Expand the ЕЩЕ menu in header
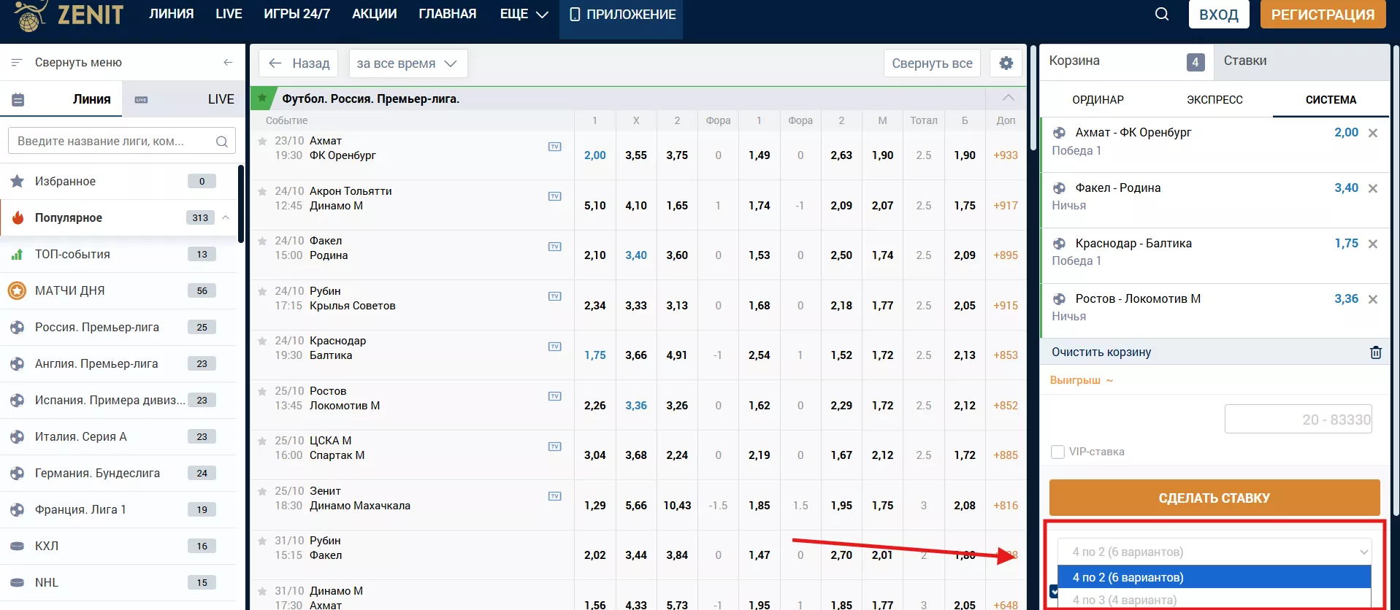This screenshot has width=1400, height=610. click(524, 14)
